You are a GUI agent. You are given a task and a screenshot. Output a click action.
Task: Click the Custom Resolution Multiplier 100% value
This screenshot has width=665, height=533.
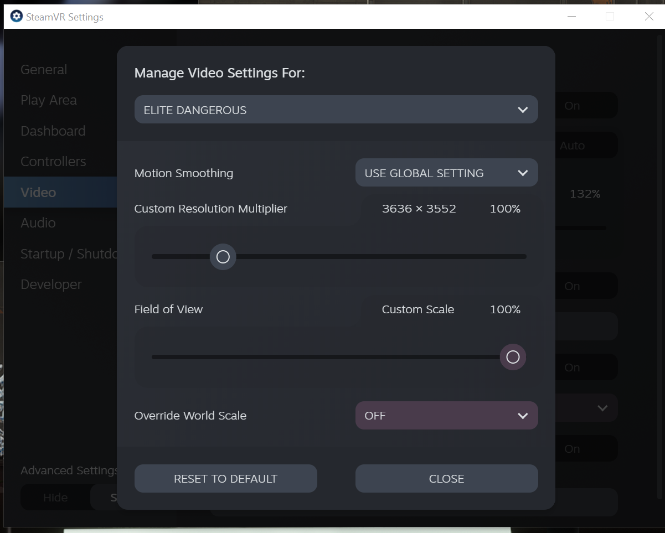click(x=505, y=209)
